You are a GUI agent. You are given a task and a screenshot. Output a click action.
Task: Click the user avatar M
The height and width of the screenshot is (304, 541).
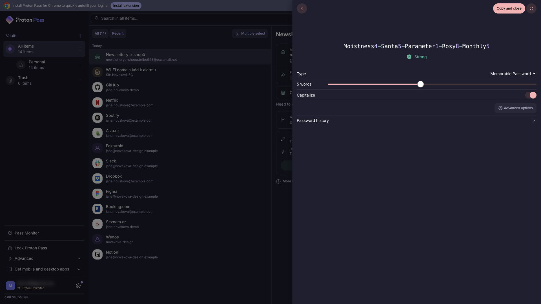[x=10, y=286]
